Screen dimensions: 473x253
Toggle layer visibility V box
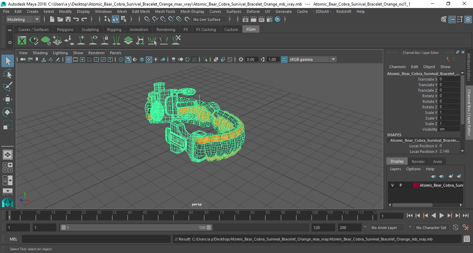click(x=392, y=185)
